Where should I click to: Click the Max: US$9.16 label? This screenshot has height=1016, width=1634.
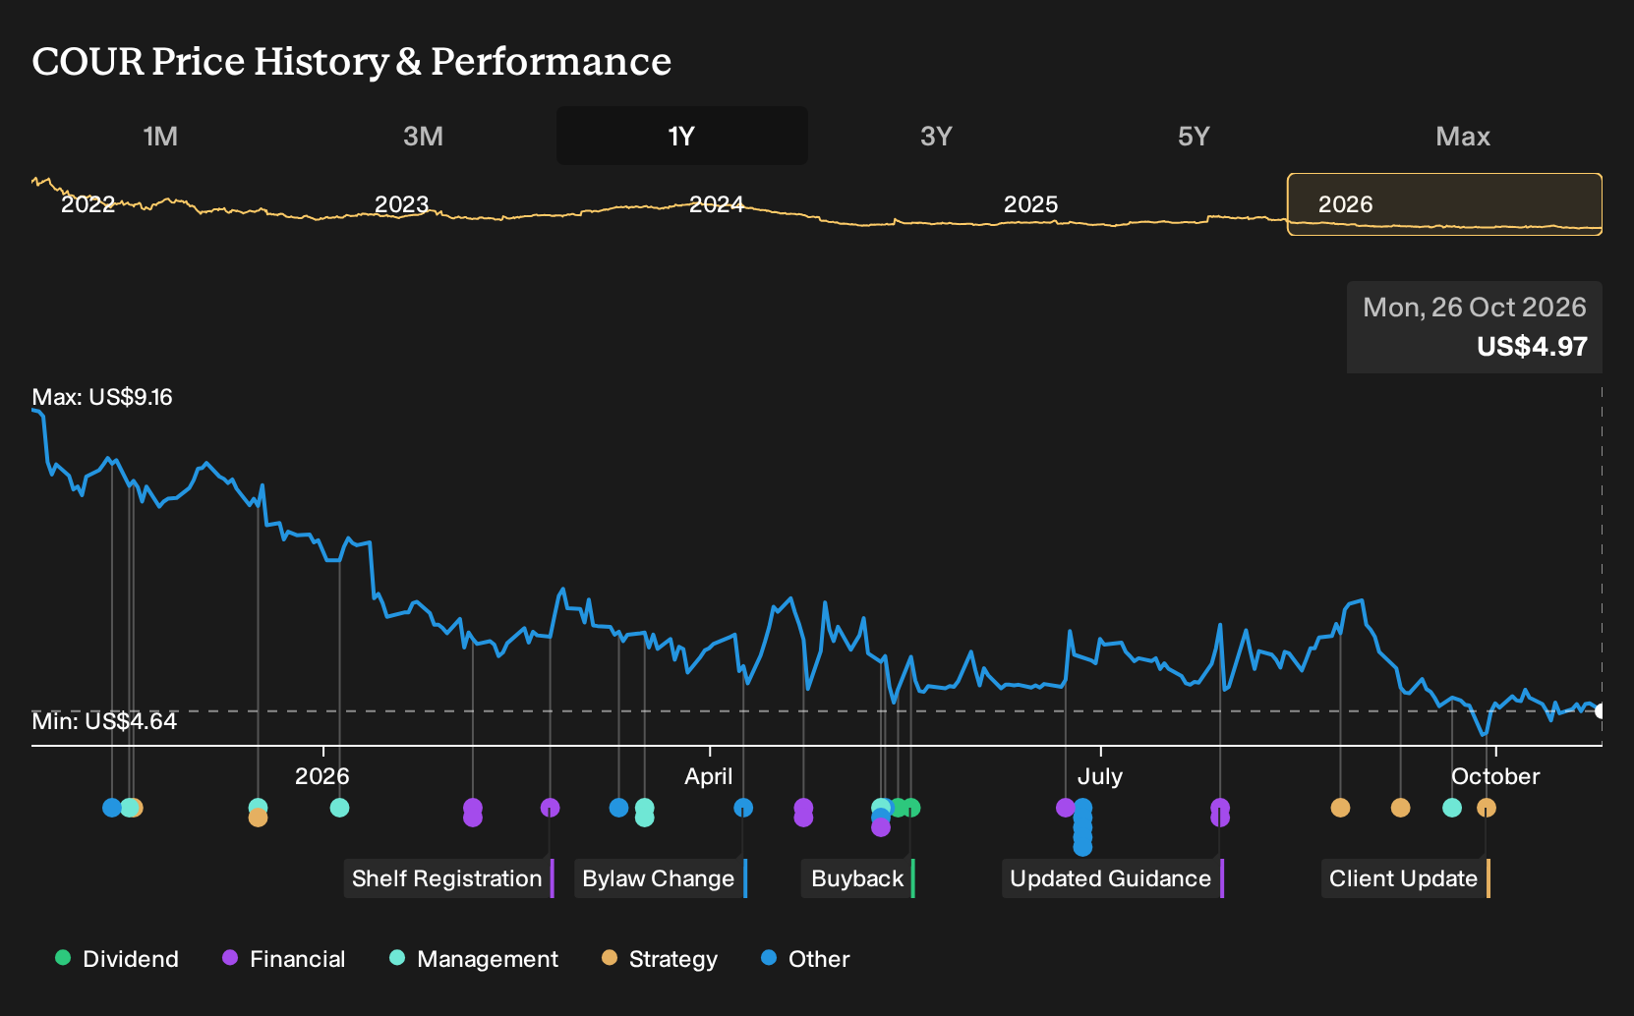pyautogui.click(x=102, y=397)
